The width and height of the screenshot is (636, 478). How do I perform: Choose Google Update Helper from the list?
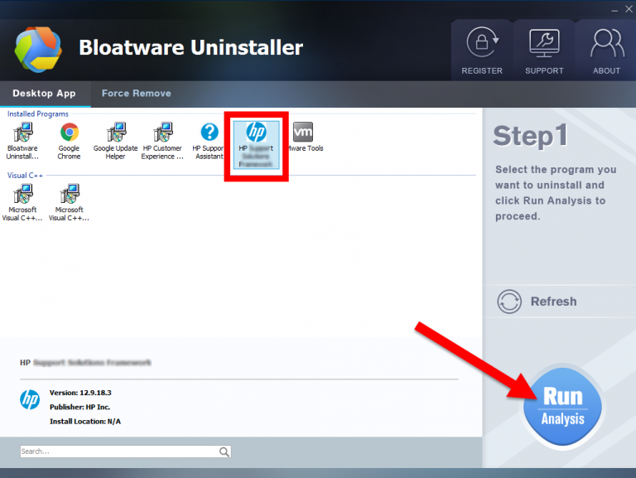click(115, 139)
